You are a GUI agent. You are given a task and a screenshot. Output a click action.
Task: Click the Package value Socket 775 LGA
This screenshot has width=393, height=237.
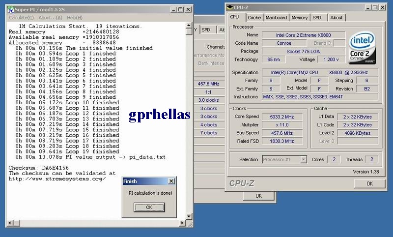[x=303, y=52]
